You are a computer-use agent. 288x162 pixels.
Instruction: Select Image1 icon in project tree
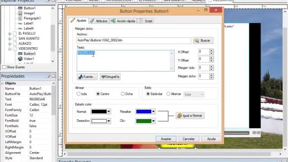pyautogui.click(x=20, y=13)
